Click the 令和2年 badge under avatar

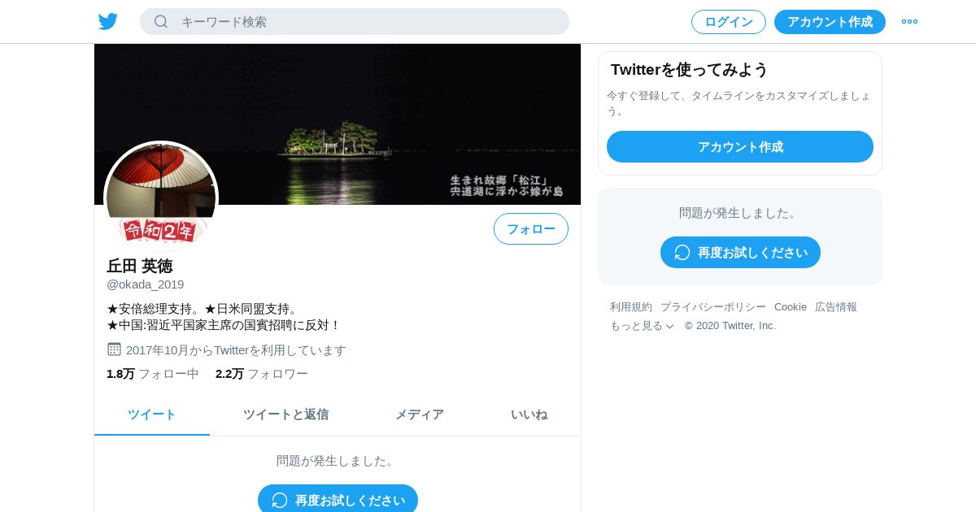click(160, 231)
